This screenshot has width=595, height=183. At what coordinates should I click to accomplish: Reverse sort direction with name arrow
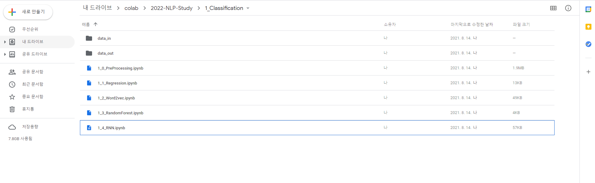pyautogui.click(x=95, y=24)
